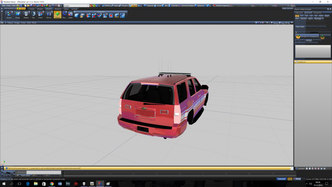The width and height of the screenshot is (332, 187).
Task: Open Chrome from the Windows taskbar
Action: [52, 184]
